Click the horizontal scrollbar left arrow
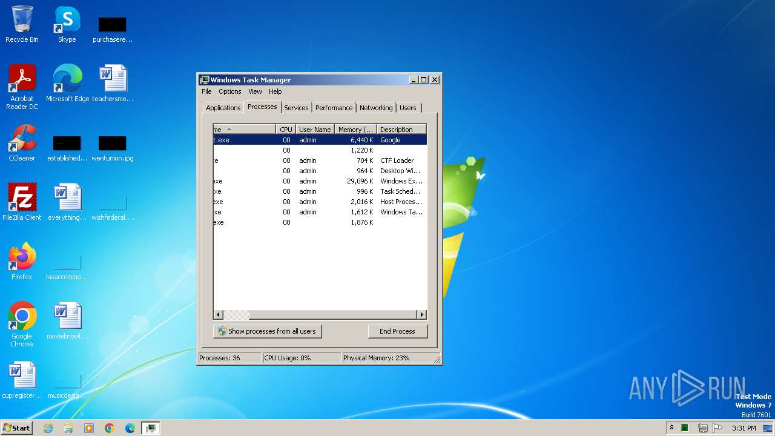 point(219,315)
